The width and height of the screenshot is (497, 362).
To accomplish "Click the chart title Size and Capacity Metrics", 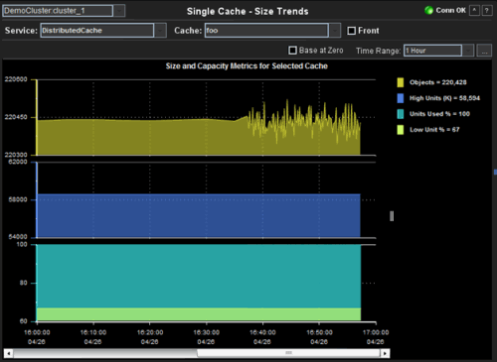I will (247, 65).
